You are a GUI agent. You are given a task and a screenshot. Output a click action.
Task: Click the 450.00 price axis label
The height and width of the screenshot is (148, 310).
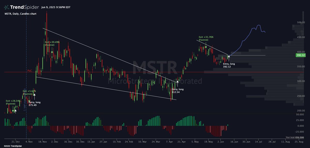tap(301, 37)
